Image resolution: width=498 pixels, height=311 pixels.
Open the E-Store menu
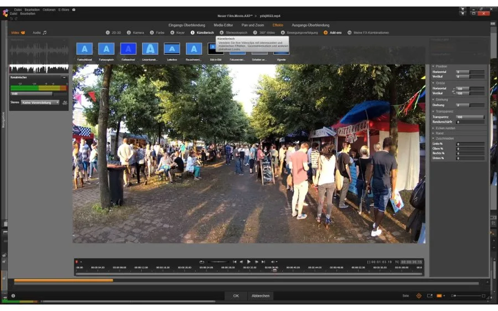pyautogui.click(x=64, y=10)
